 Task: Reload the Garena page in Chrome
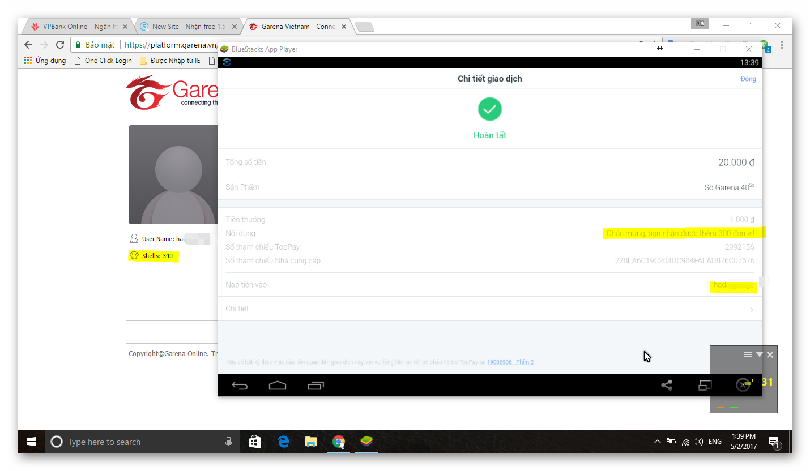coord(60,45)
